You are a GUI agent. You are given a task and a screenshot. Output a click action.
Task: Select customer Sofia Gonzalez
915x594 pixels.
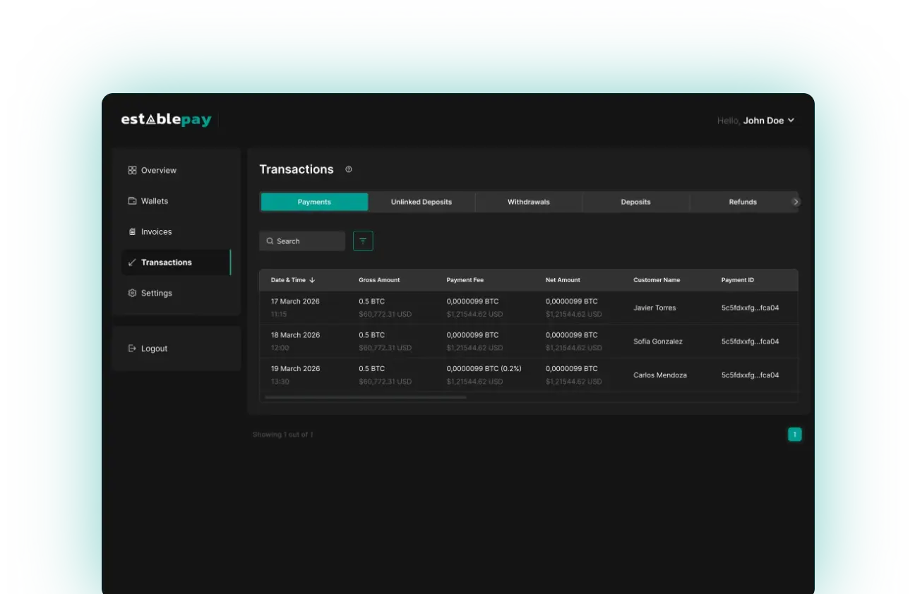point(658,341)
